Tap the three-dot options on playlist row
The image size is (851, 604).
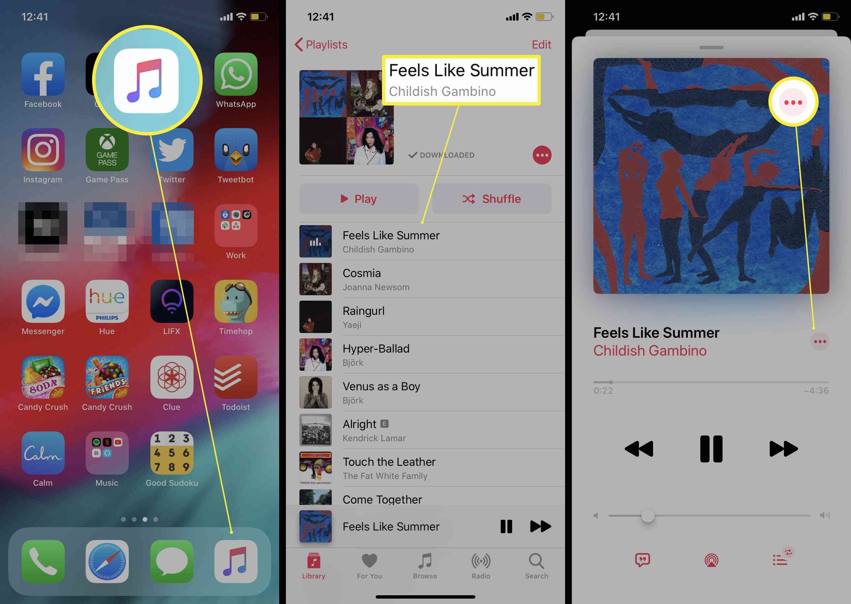(x=542, y=154)
